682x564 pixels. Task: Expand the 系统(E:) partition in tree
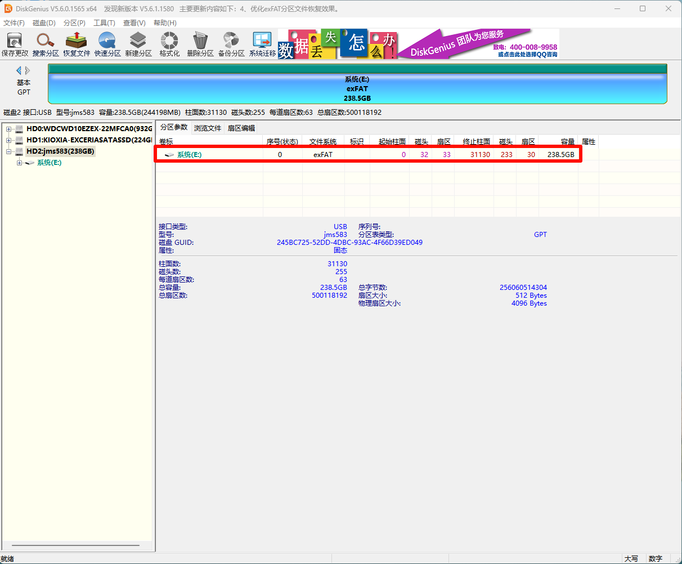click(20, 163)
